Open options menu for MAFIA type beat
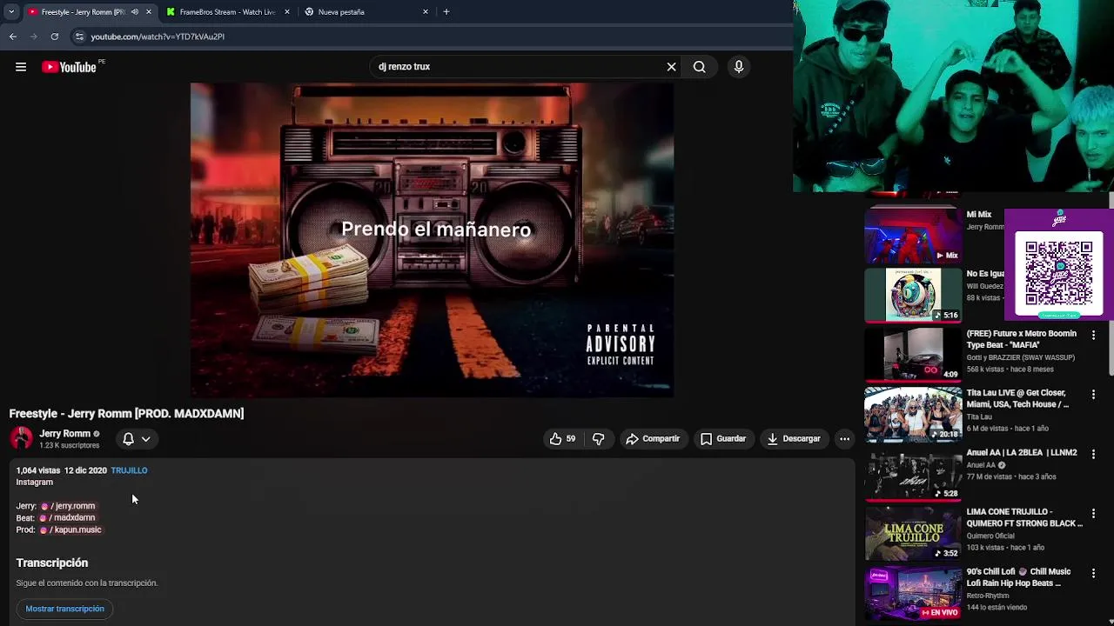 1093,335
